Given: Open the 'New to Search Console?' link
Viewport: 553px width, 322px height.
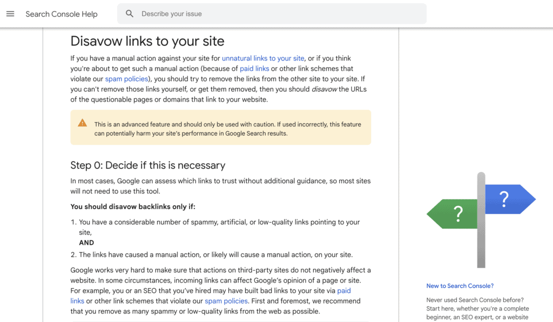Looking at the screenshot, I should click(460, 286).
